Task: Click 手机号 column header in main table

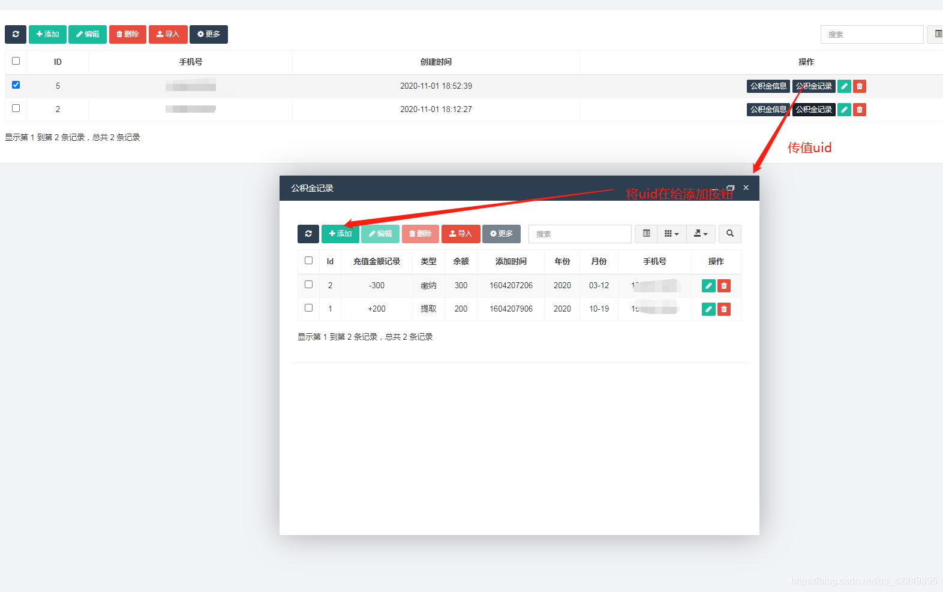Action: [x=191, y=62]
